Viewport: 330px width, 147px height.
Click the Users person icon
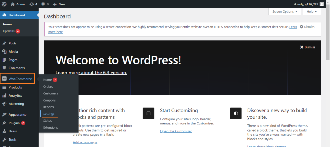tap(4, 131)
